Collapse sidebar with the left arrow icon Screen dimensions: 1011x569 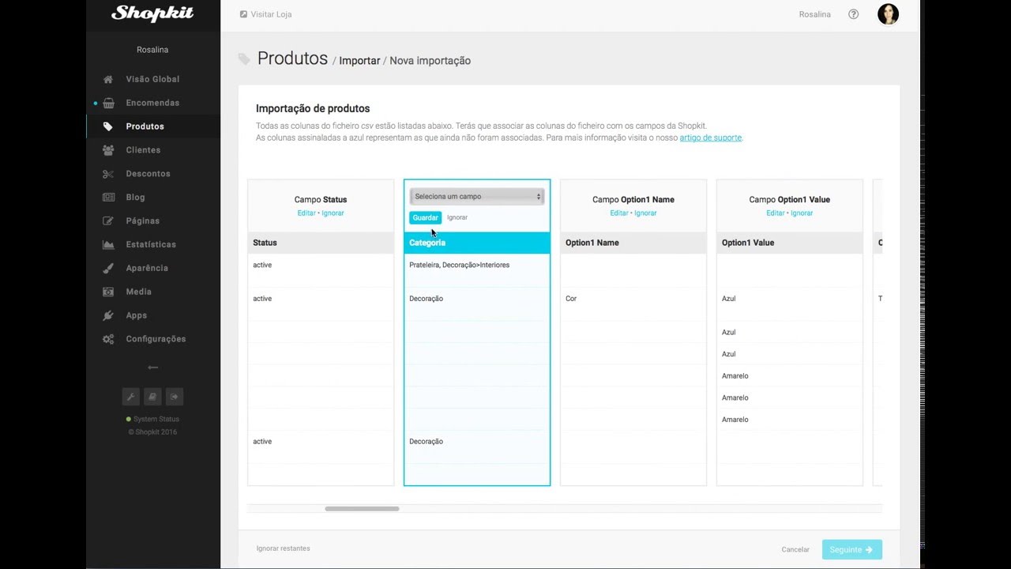pos(152,367)
